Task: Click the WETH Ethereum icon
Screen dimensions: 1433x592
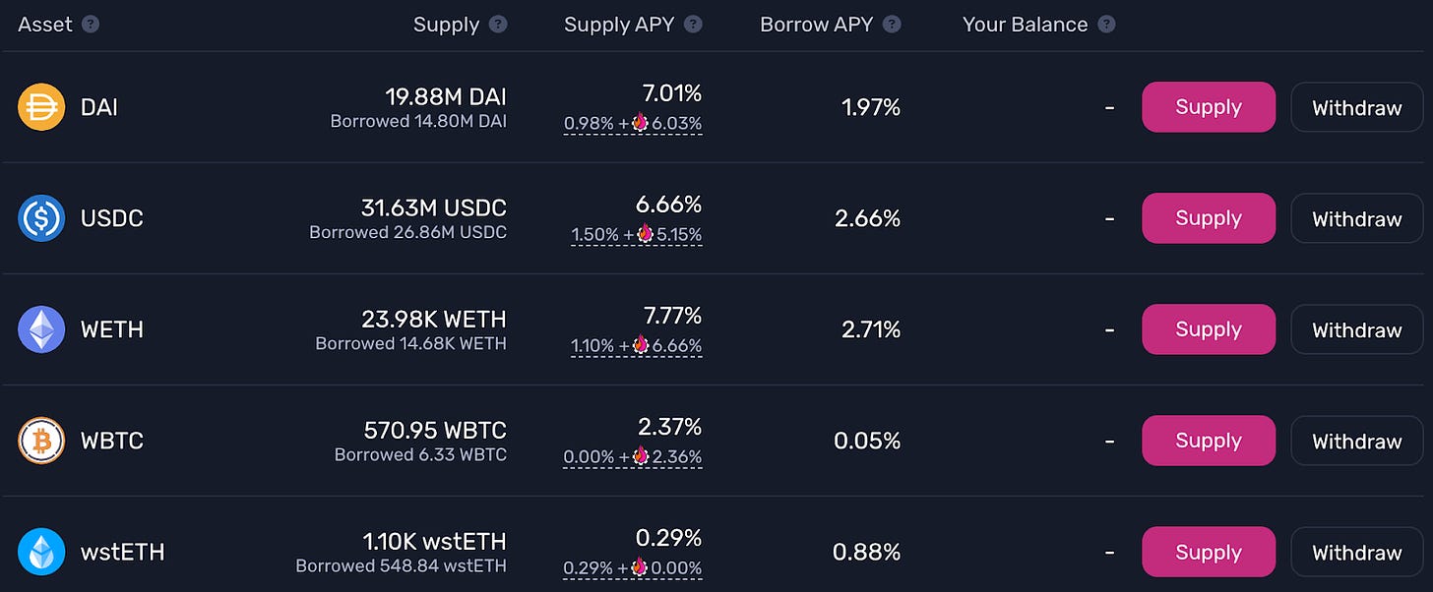Action: pos(41,329)
